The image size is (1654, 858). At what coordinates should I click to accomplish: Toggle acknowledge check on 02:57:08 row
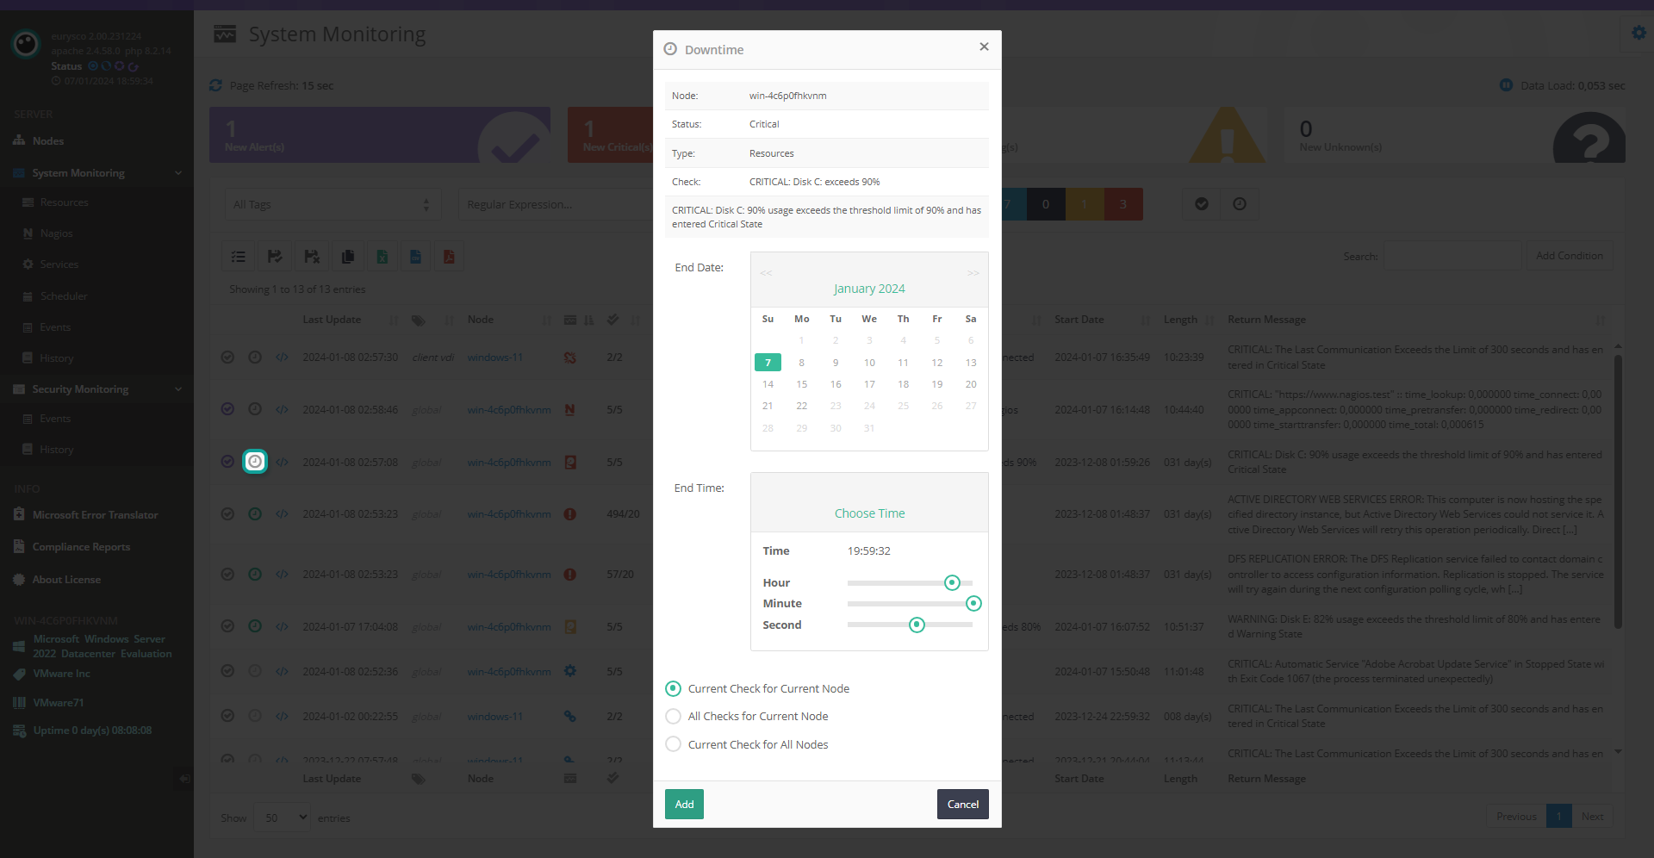pyautogui.click(x=227, y=462)
